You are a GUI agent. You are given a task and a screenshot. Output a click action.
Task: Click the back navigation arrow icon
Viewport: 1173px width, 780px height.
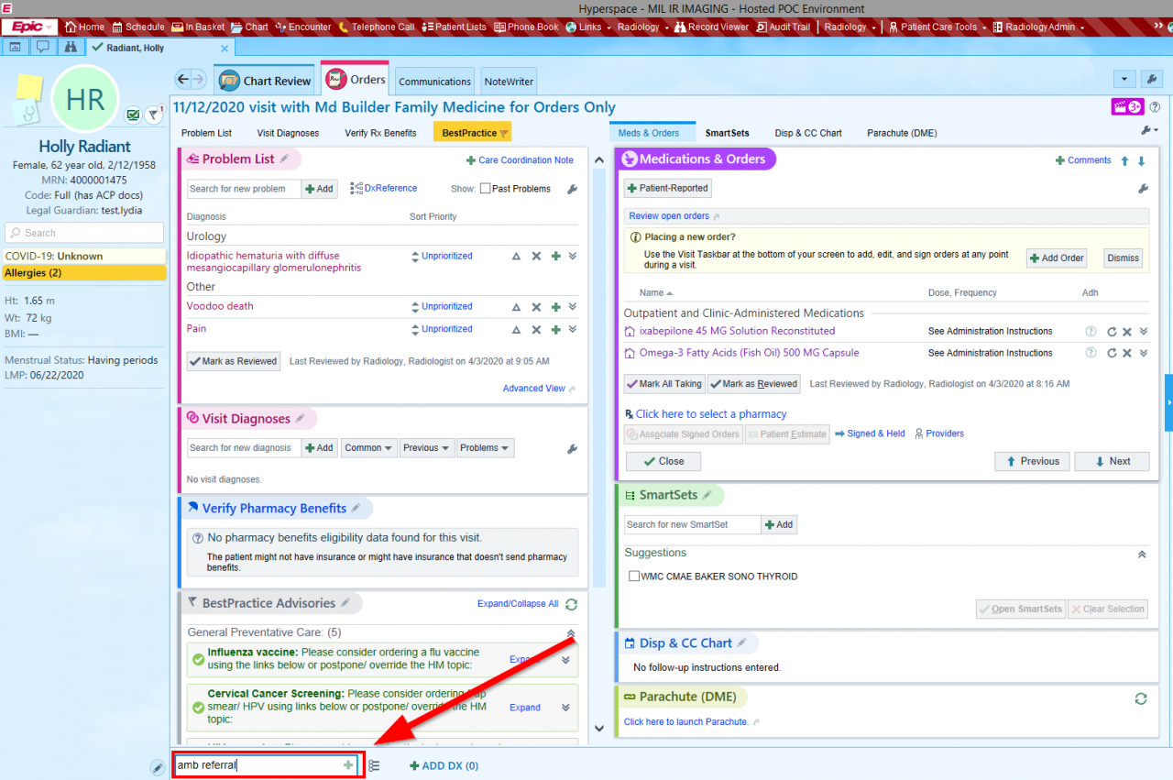(182, 80)
